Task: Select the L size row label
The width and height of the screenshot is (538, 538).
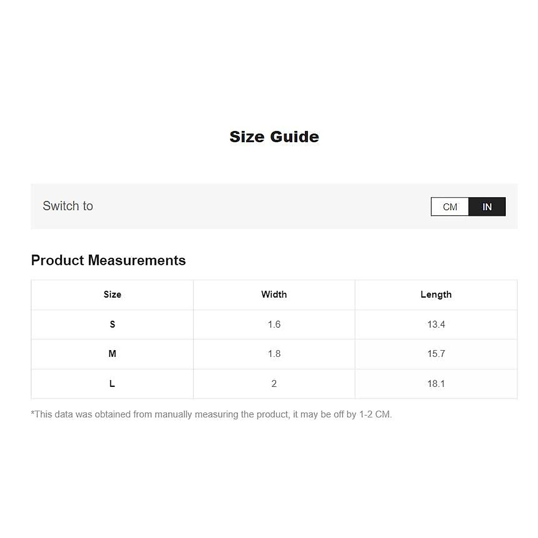Action: point(112,384)
